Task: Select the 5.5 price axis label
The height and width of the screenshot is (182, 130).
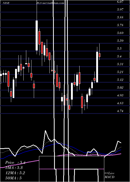Action: pyautogui.click(x=119, y=48)
